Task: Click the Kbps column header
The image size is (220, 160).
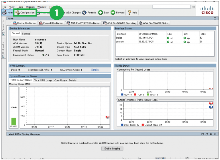Action: coord(207,34)
